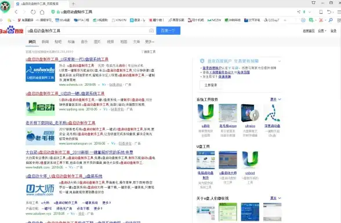Click the green security shield icon
Viewport: 341px width, 223px height.
tap(53, 12)
